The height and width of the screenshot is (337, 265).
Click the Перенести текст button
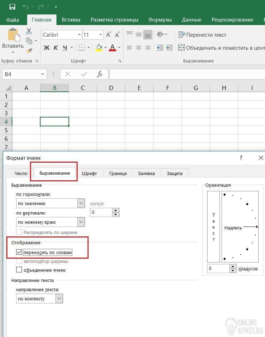tap(202, 35)
